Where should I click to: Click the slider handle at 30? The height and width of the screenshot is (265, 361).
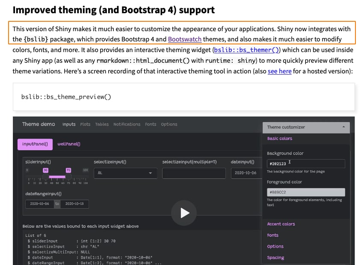click(46, 177)
